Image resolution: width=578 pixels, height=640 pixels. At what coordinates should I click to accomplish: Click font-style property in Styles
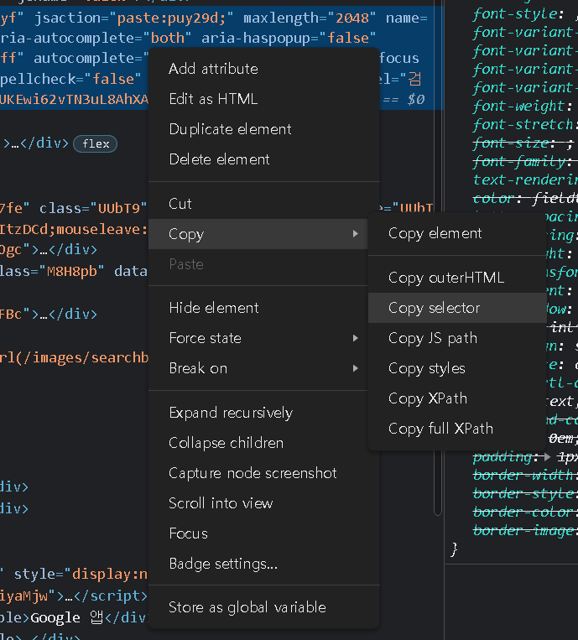click(x=515, y=14)
